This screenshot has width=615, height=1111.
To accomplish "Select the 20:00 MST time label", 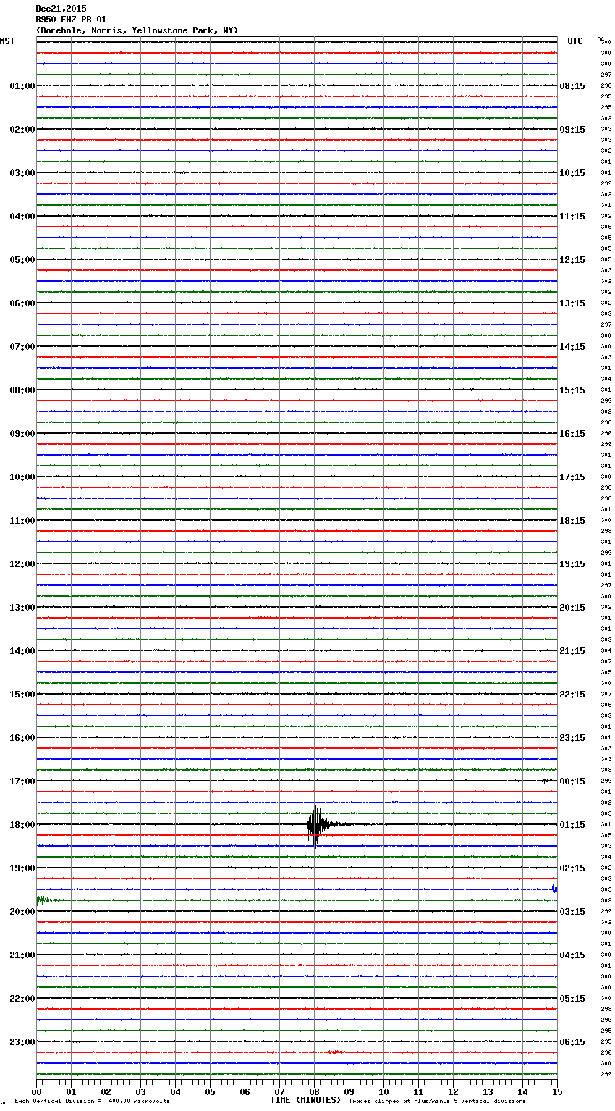I will click(22, 912).
